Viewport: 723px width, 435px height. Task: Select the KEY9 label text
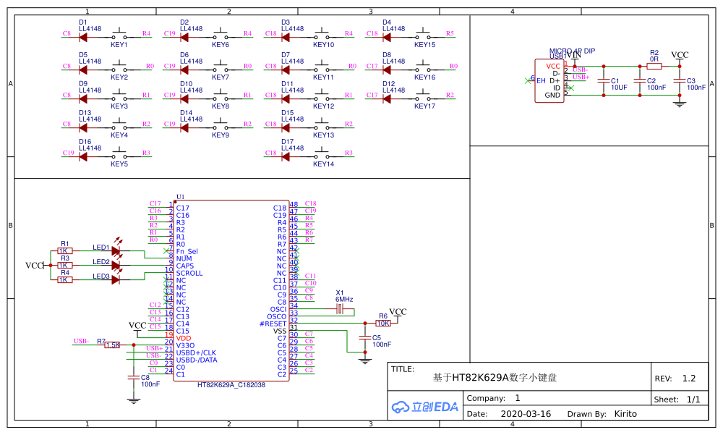click(x=221, y=135)
